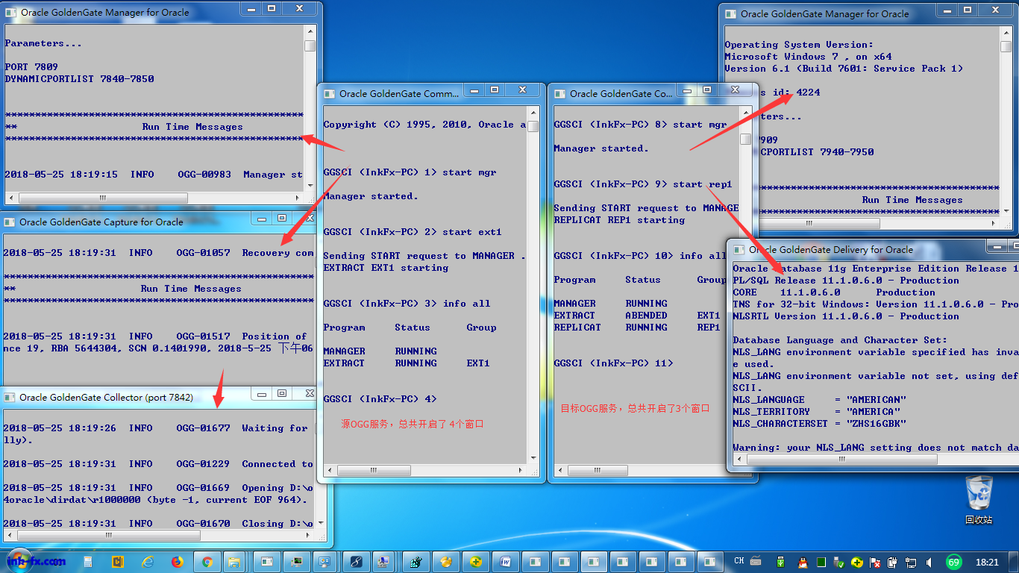Launch Calculator from the taskbar

click(x=87, y=562)
